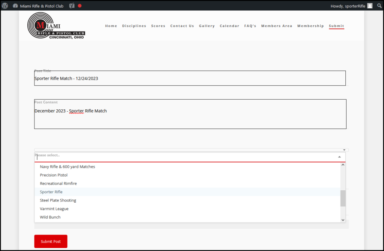Open the Members Area menu
Viewport: 384px width, 251px height.
[x=276, y=26]
